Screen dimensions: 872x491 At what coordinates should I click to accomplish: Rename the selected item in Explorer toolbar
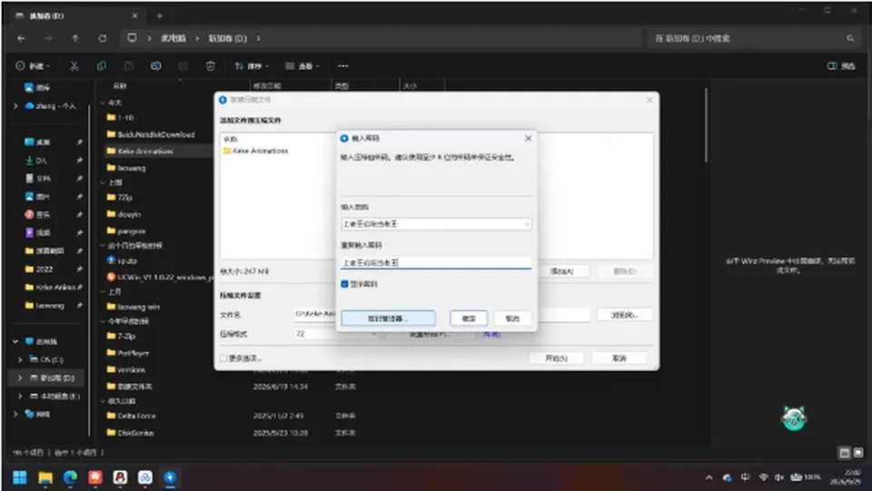click(x=155, y=66)
